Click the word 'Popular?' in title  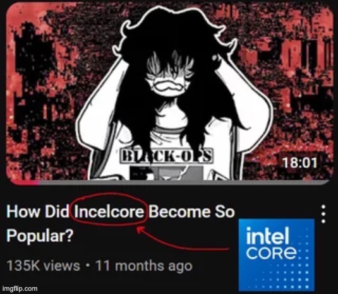click(x=40, y=235)
